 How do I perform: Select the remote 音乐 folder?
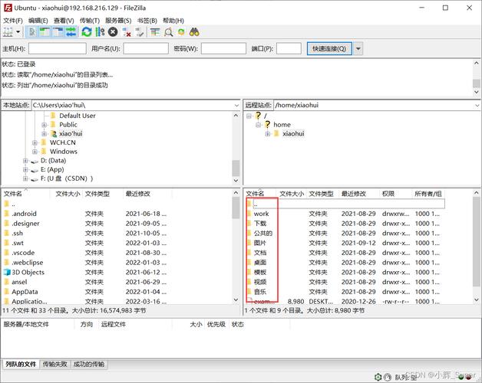point(260,292)
